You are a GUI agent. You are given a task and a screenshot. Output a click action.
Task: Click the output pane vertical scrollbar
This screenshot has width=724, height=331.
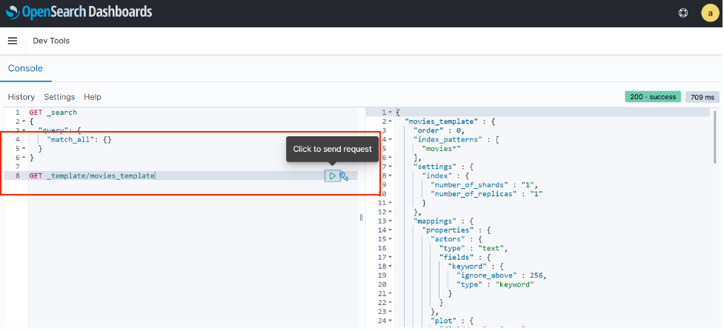tap(715, 137)
